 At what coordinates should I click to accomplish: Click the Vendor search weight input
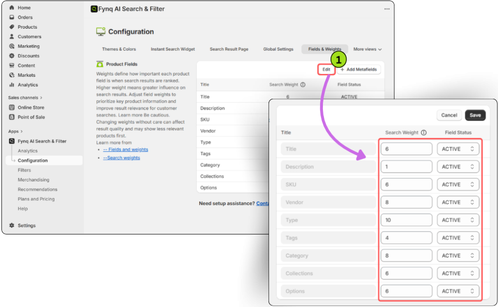(x=407, y=202)
